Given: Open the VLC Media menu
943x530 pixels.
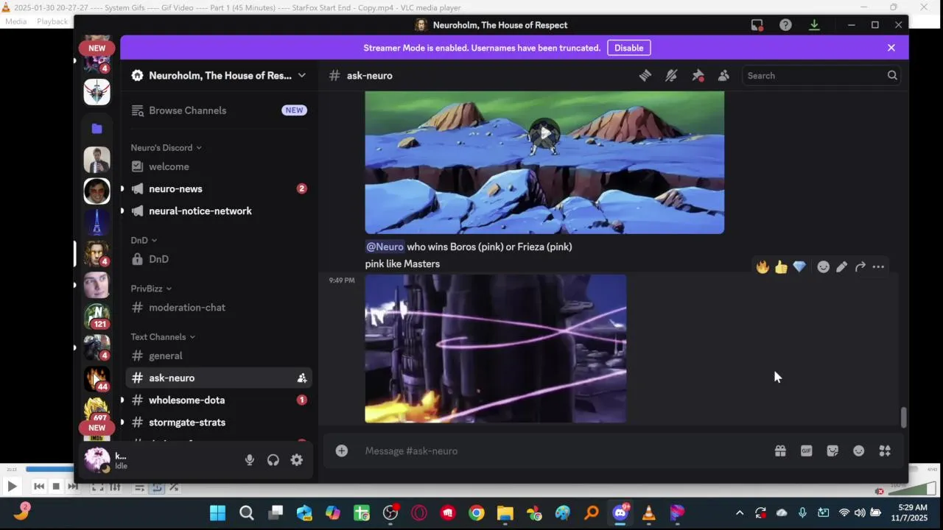Looking at the screenshot, I should coord(15,21).
